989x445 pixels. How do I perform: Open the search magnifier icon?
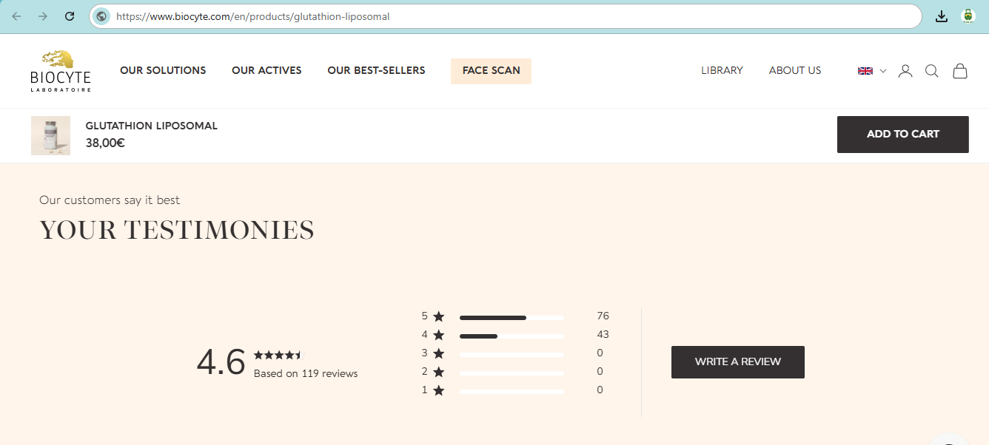click(932, 71)
